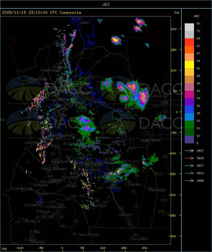Click the E_Manz place label
Image resolution: width=212 pixels, height=252 pixels.
(35, 232)
